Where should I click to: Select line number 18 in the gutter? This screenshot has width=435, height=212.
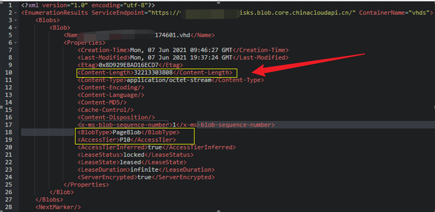9,132
